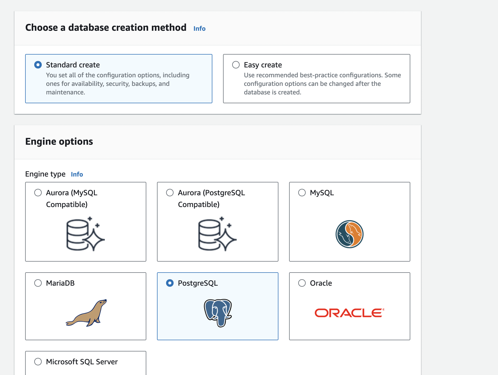
Task: Click the PostgreSQL label text
Action: click(198, 283)
